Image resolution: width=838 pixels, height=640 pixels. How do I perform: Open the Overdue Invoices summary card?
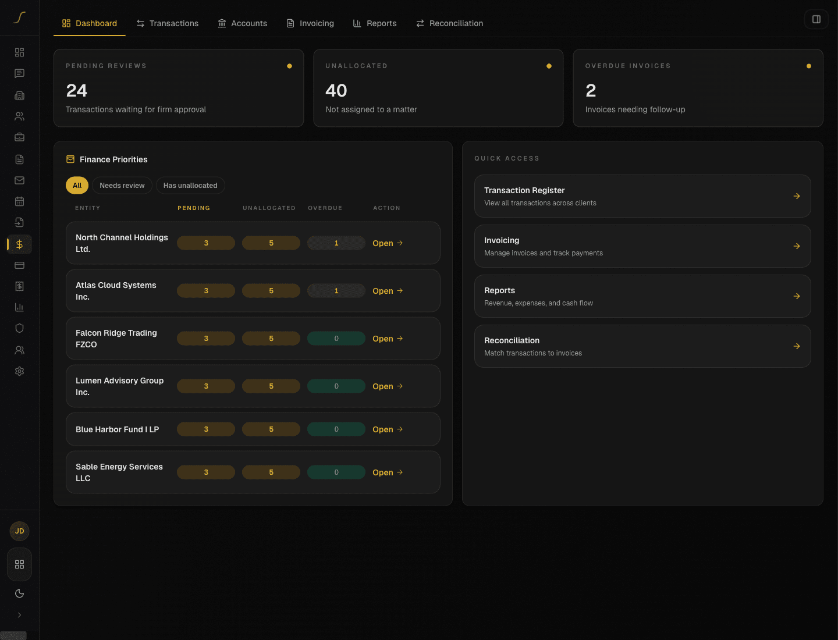pos(698,88)
